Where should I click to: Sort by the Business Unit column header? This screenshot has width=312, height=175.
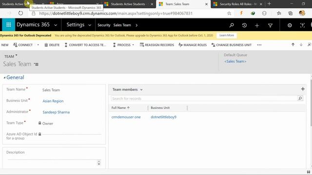160,108
